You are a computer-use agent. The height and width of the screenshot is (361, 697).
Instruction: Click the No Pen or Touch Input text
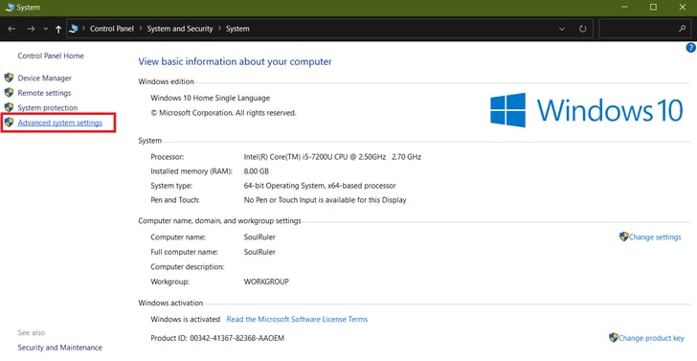pos(325,200)
